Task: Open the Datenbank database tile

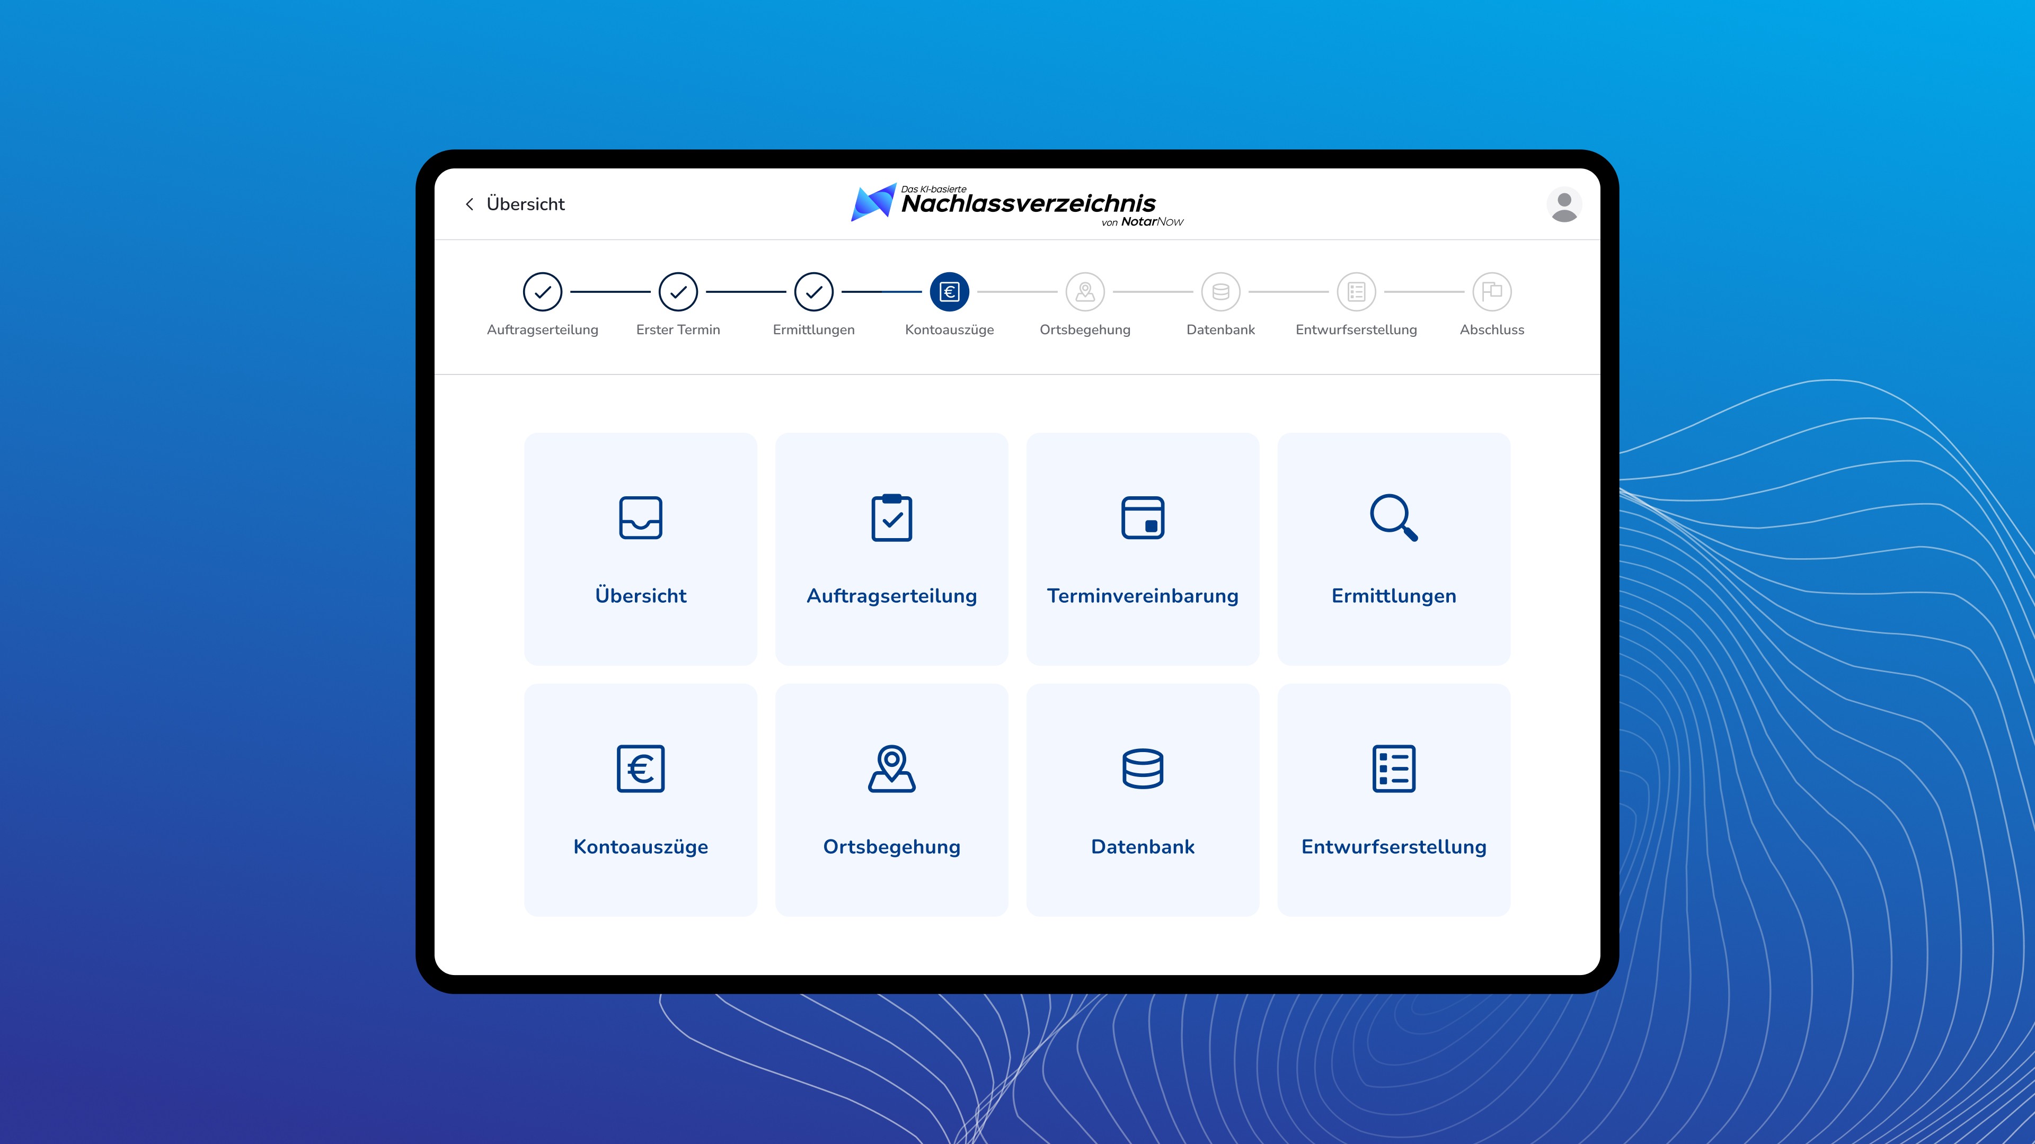Action: tap(1143, 799)
